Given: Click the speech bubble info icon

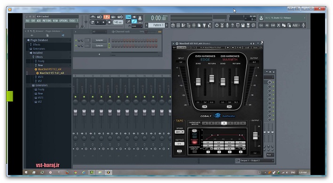Looking at the screenshot, I should click(x=253, y=25).
